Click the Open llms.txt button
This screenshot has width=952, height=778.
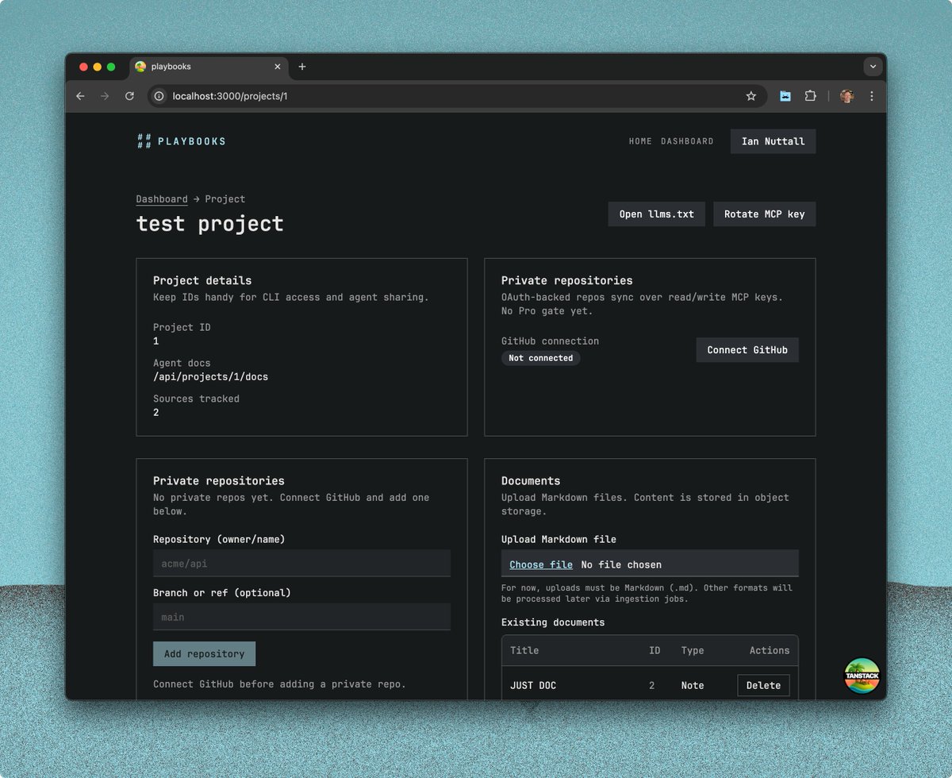656,214
